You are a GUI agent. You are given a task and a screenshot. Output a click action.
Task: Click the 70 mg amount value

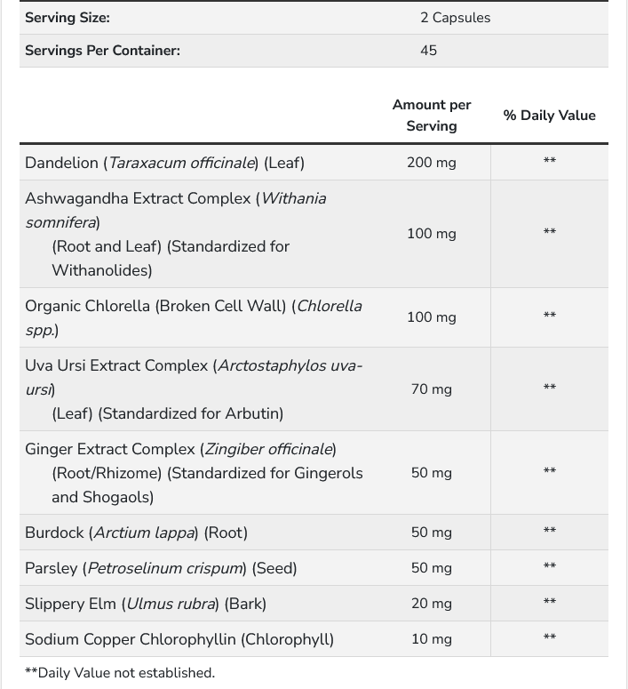point(432,389)
